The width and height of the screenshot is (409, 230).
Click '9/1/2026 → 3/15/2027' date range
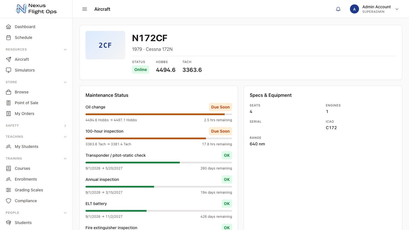pos(104,193)
